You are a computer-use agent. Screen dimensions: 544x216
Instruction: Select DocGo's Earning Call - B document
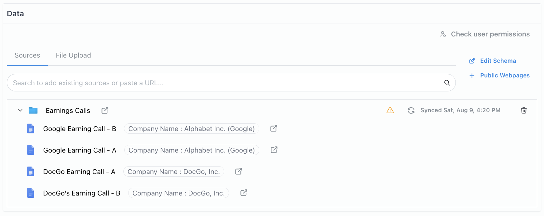[81, 193]
